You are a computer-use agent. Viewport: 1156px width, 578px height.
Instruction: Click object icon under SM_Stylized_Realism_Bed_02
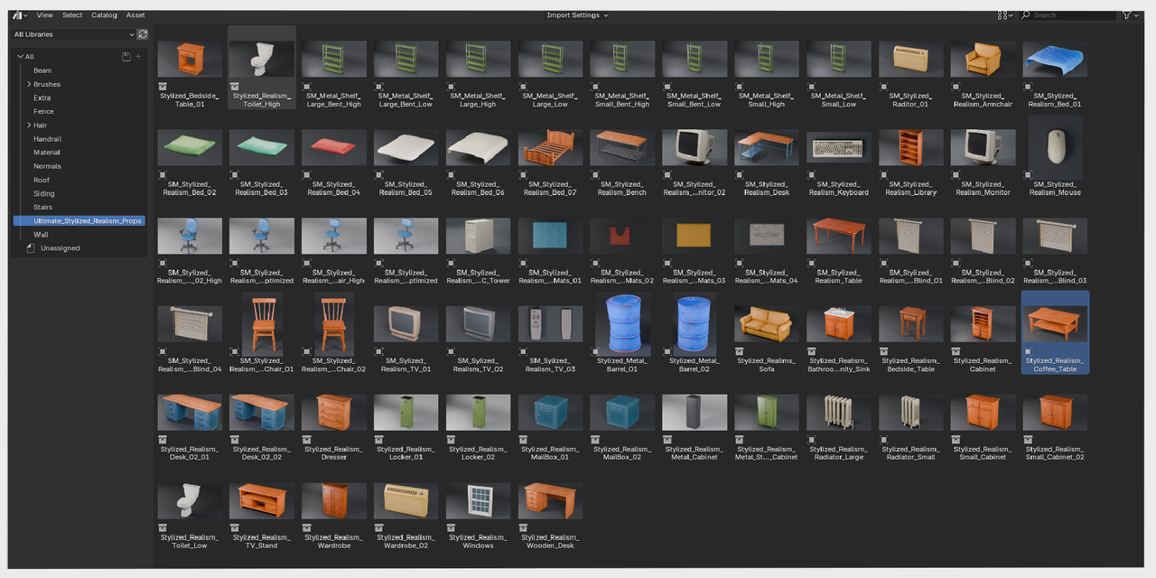163,175
